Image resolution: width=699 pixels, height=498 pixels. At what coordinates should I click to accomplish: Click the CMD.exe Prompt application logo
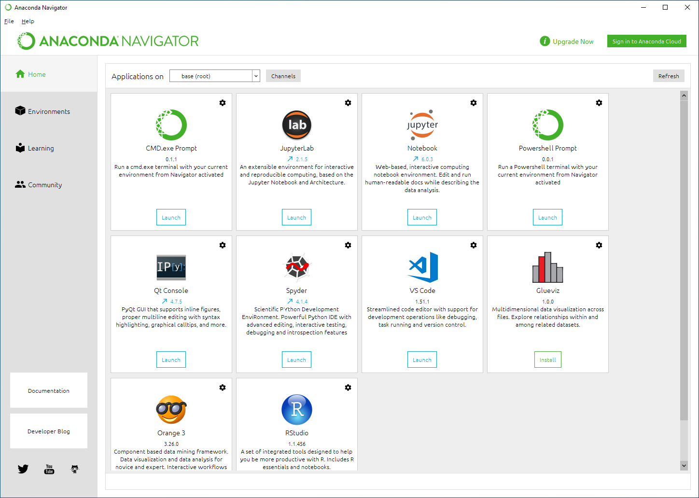tap(171, 125)
